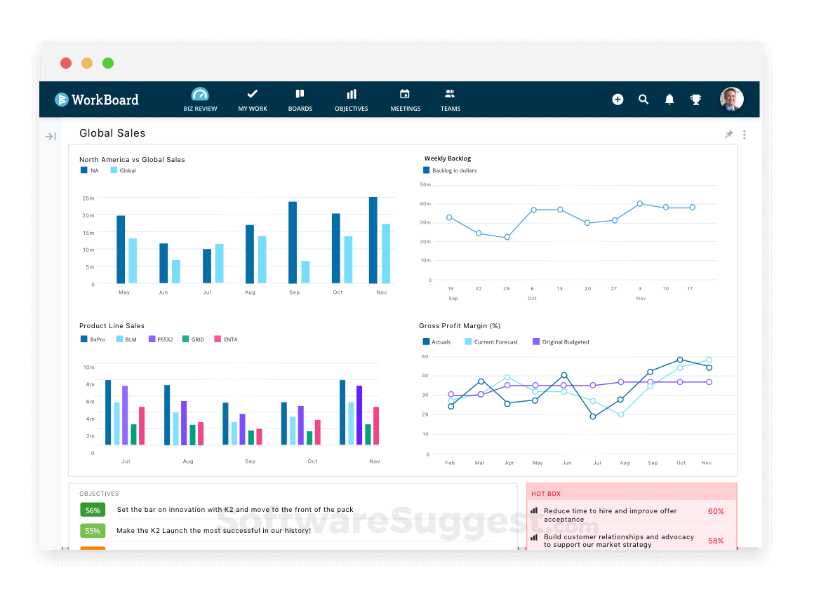Click the add (+) icon in navbar
814x589 pixels.
coord(618,99)
